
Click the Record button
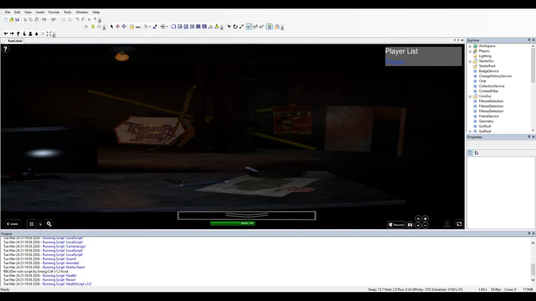[x=396, y=224]
